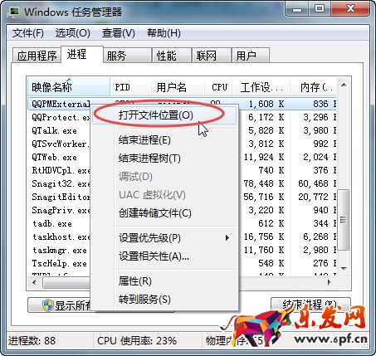
Task: Choose 属性(R) in context menu
Action: point(164,281)
